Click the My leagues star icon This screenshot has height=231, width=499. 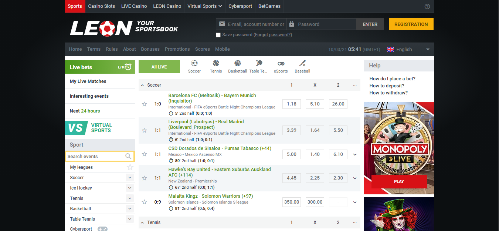coord(130,167)
